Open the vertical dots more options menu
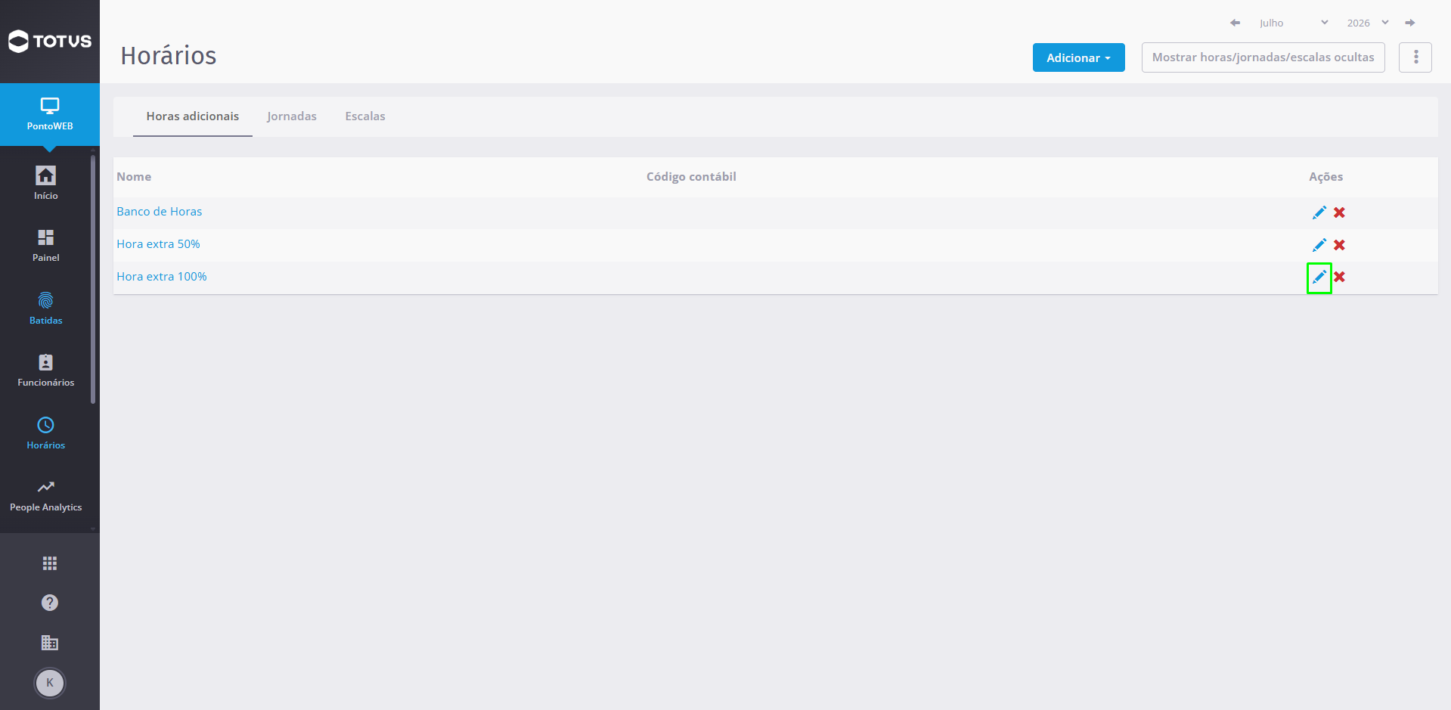This screenshot has height=710, width=1451. point(1415,57)
